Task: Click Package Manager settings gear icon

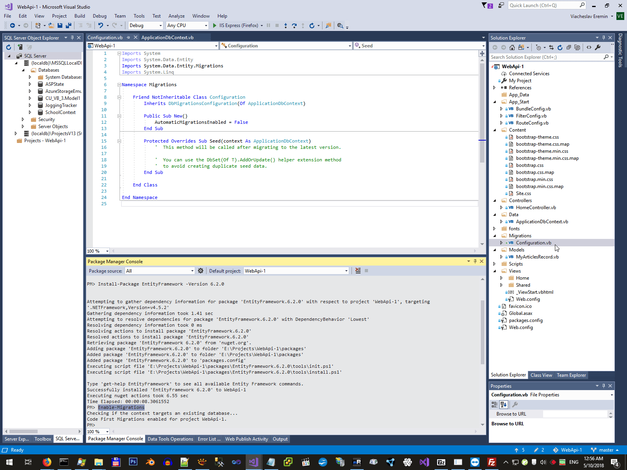Action: tap(201, 271)
